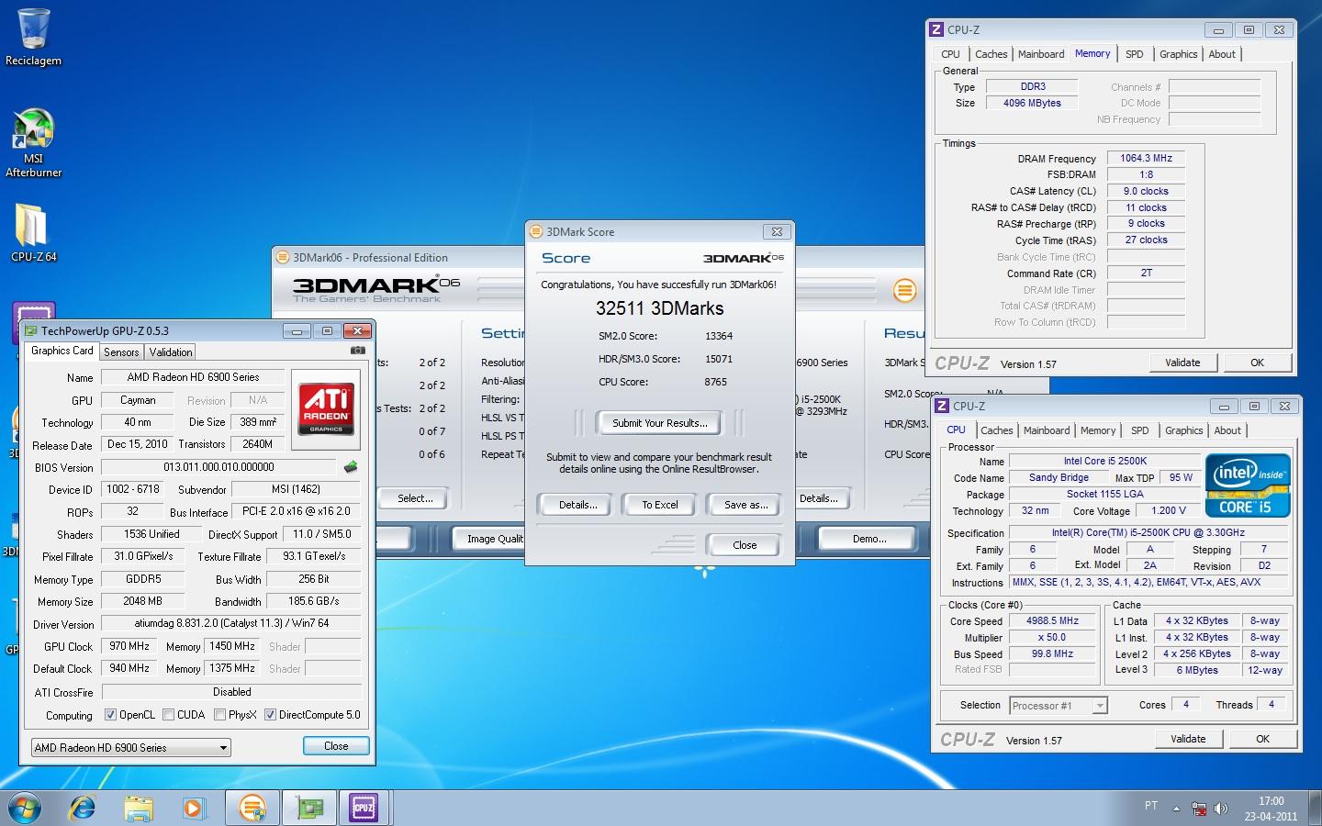Switch to 3DMark06 taskbar button

point(252,808)
